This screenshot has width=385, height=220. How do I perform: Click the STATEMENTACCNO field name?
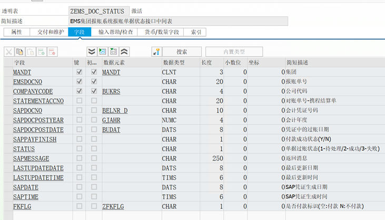[38, 101]
